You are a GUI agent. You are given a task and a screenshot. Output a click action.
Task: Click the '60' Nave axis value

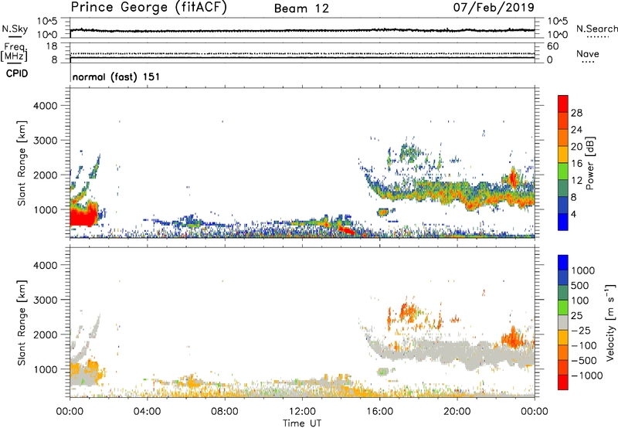553,46
